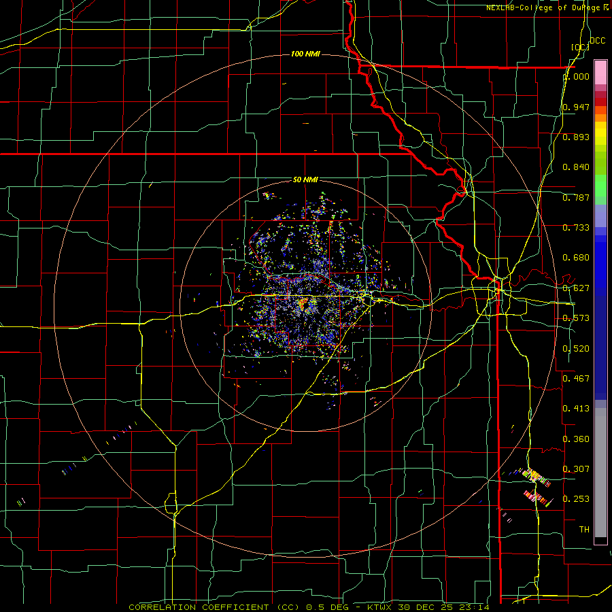Click the 0.520 legend value
612x612 pixels.
(x=577, y=349)
